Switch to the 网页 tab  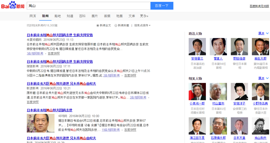pyautogui.click(x=33, y=16)
